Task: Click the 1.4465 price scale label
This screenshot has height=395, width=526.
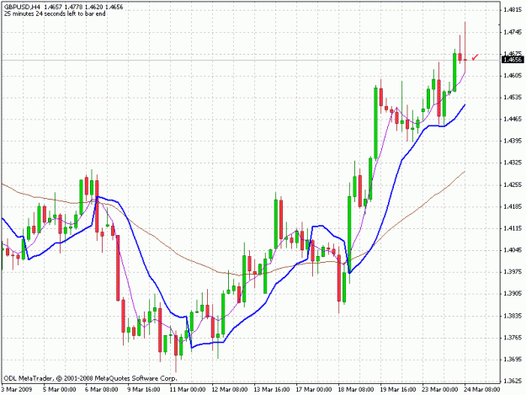Action: click(x=513, y=119)
